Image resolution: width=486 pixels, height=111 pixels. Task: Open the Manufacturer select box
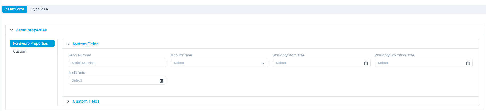pos(215,63)
